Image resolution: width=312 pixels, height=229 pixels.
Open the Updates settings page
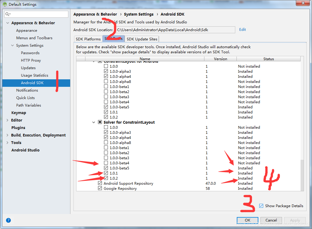coord(28,68)
